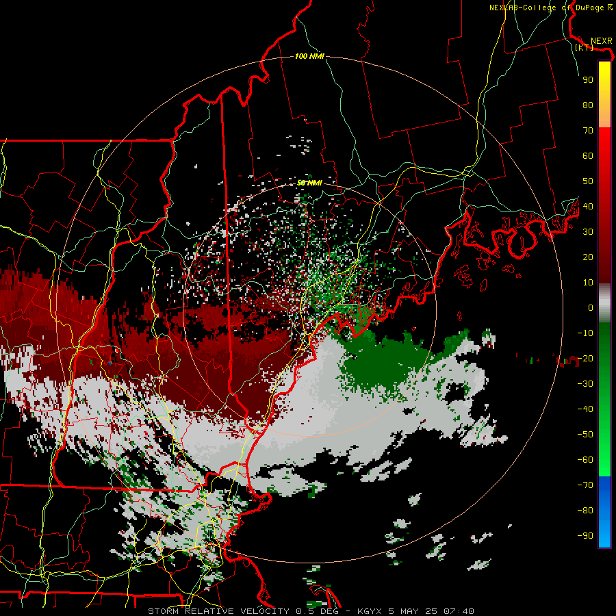Screen dimensions: 616x616
Task: Click the KT units label
Action: click(x=584, y=47)
